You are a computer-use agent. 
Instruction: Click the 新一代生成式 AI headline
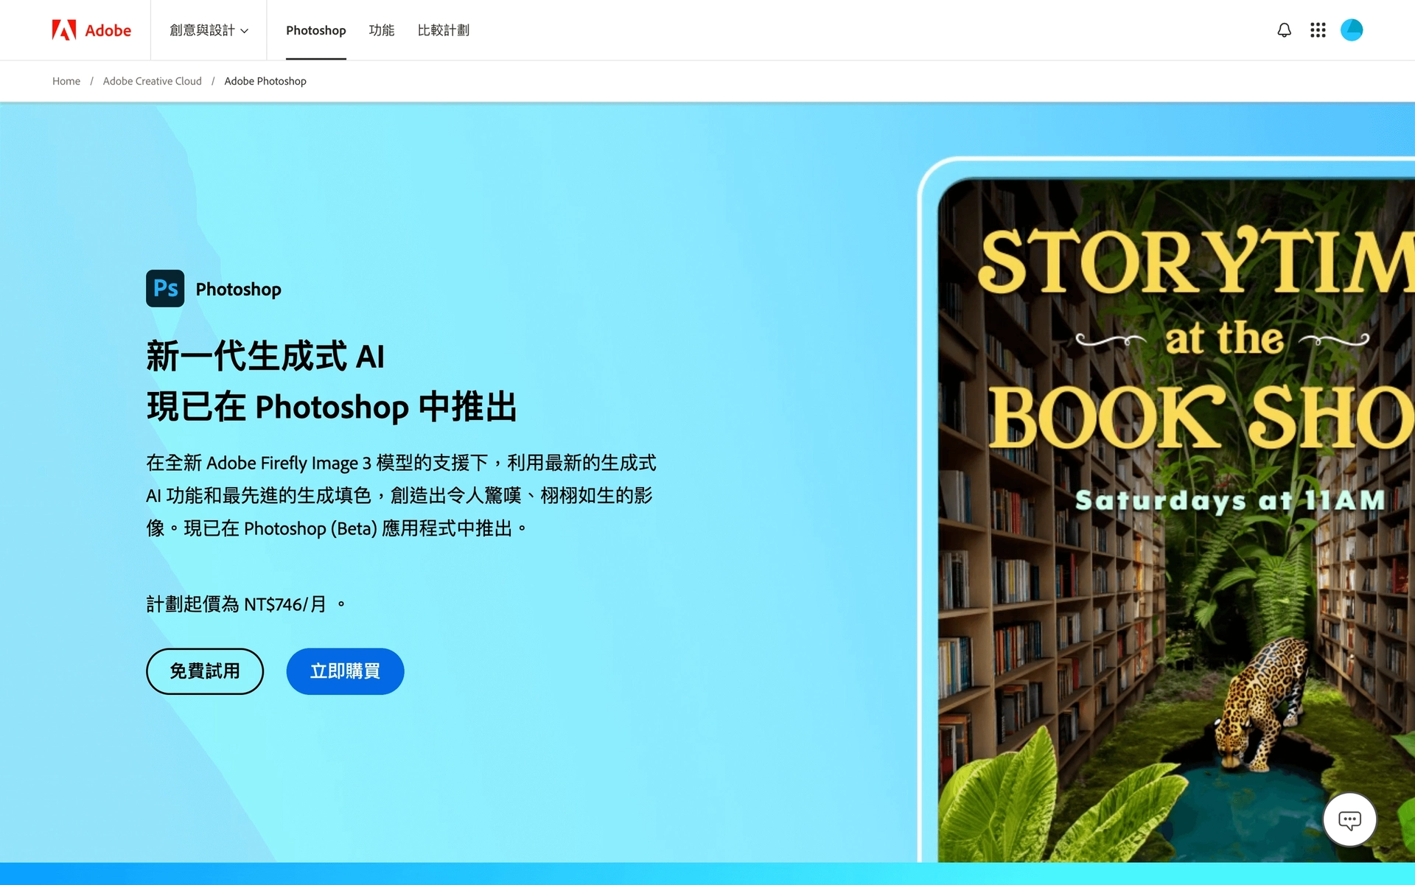pos(265,356)
